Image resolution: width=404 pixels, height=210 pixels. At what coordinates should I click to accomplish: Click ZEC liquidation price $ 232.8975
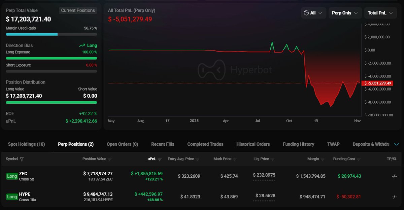(x=264, y=175)
